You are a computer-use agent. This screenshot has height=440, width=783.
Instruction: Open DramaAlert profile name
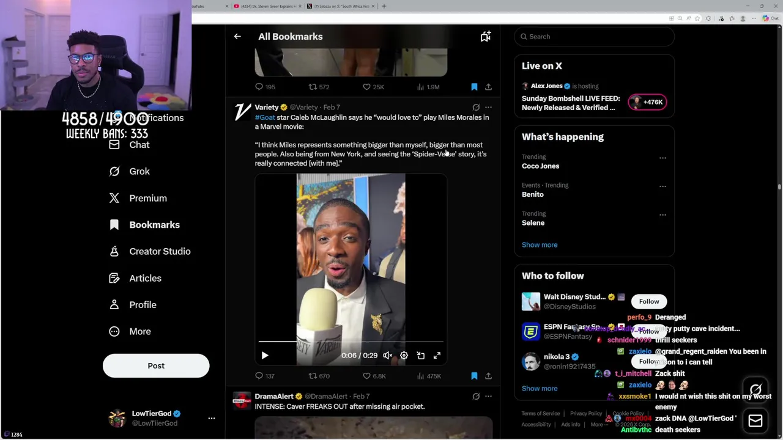[x=274, y=396]
